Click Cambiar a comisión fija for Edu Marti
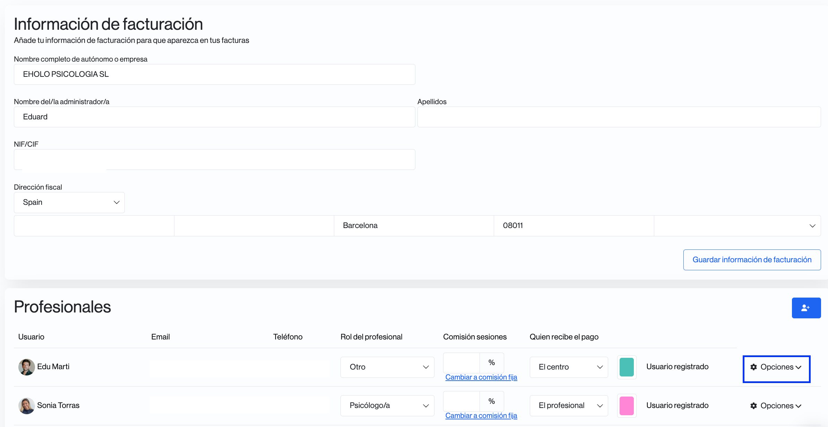This screenshot has height=427, width=828. tap(481, 377)
